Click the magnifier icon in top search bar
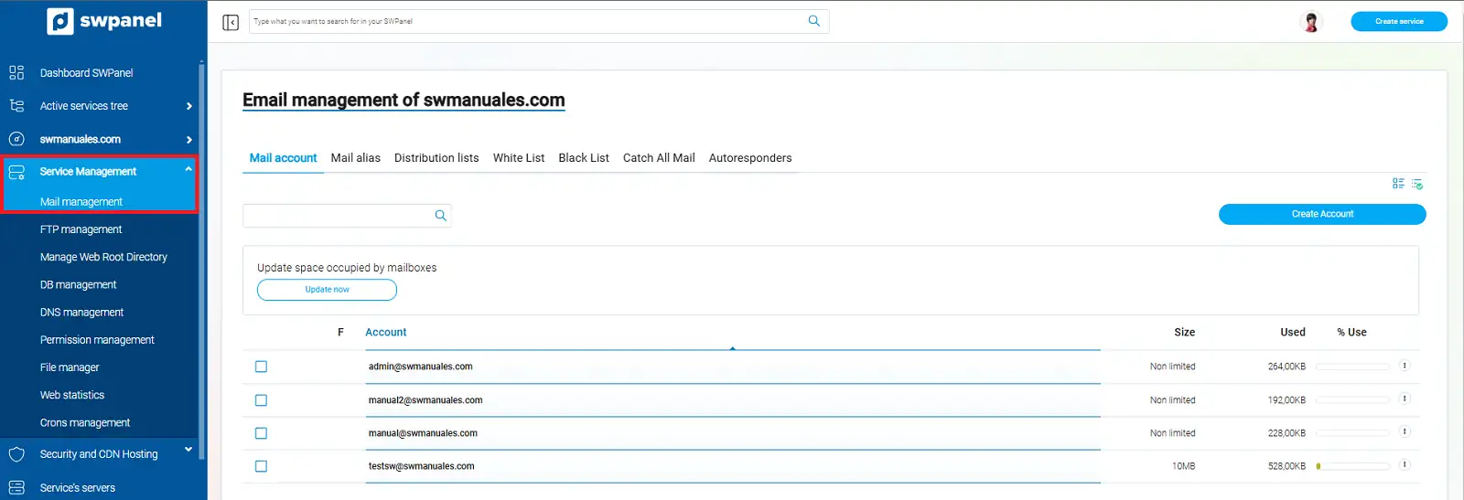This screenshot has width=1464, height=500. coord(814,21)
